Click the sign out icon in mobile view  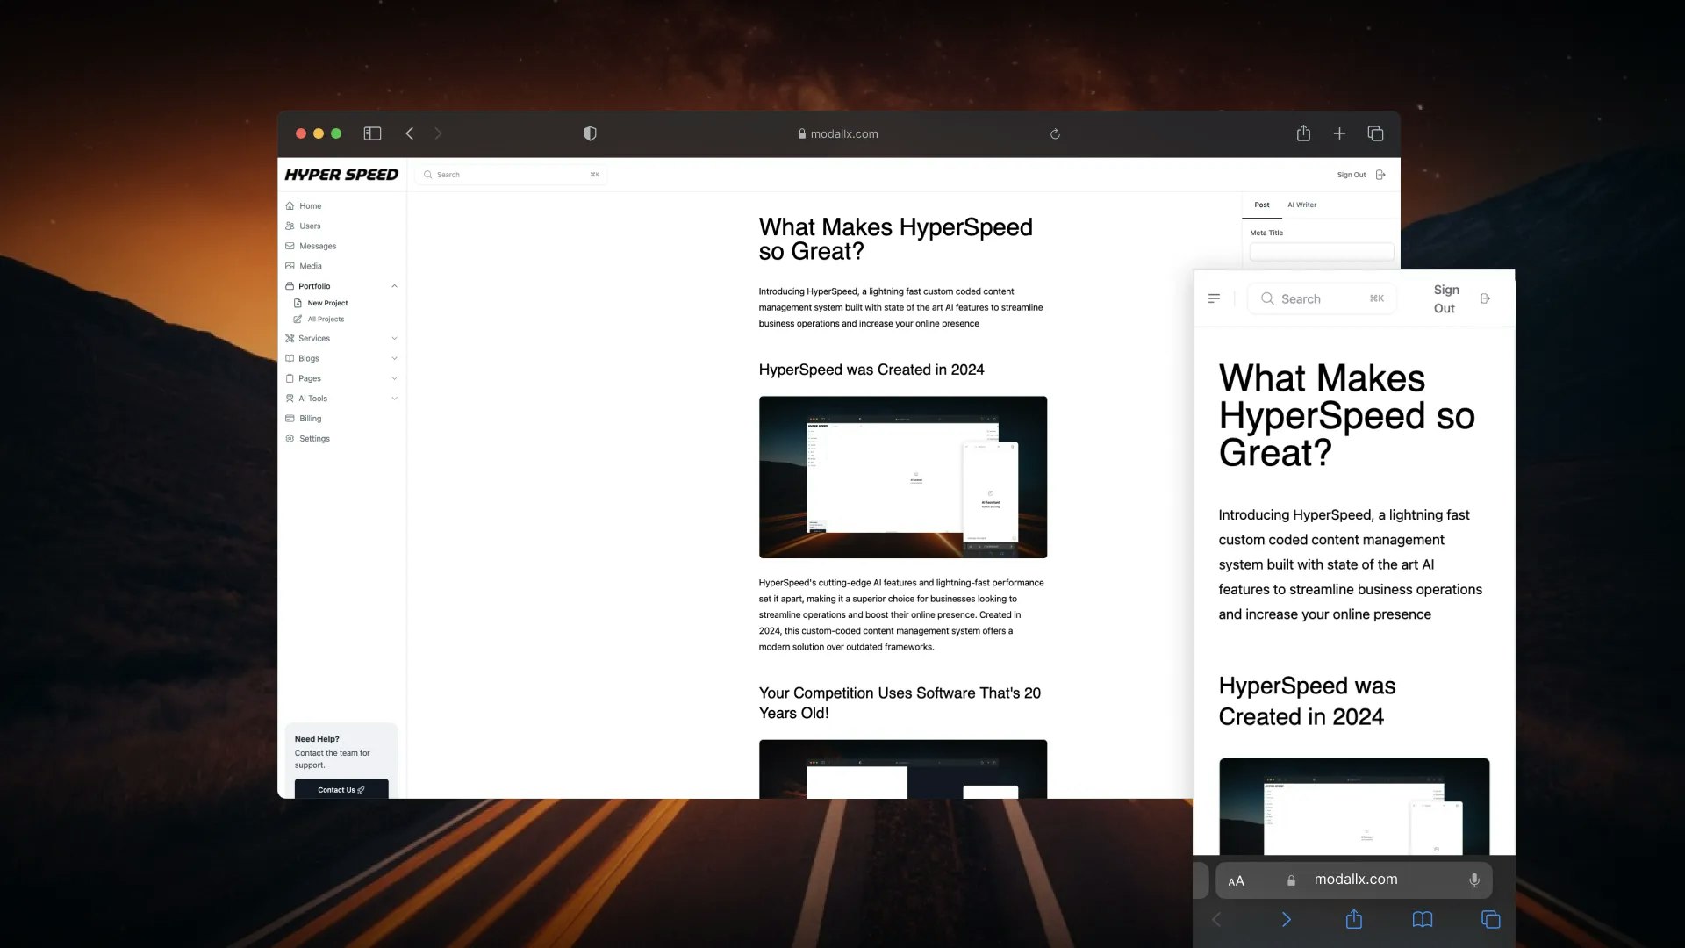1485,298
